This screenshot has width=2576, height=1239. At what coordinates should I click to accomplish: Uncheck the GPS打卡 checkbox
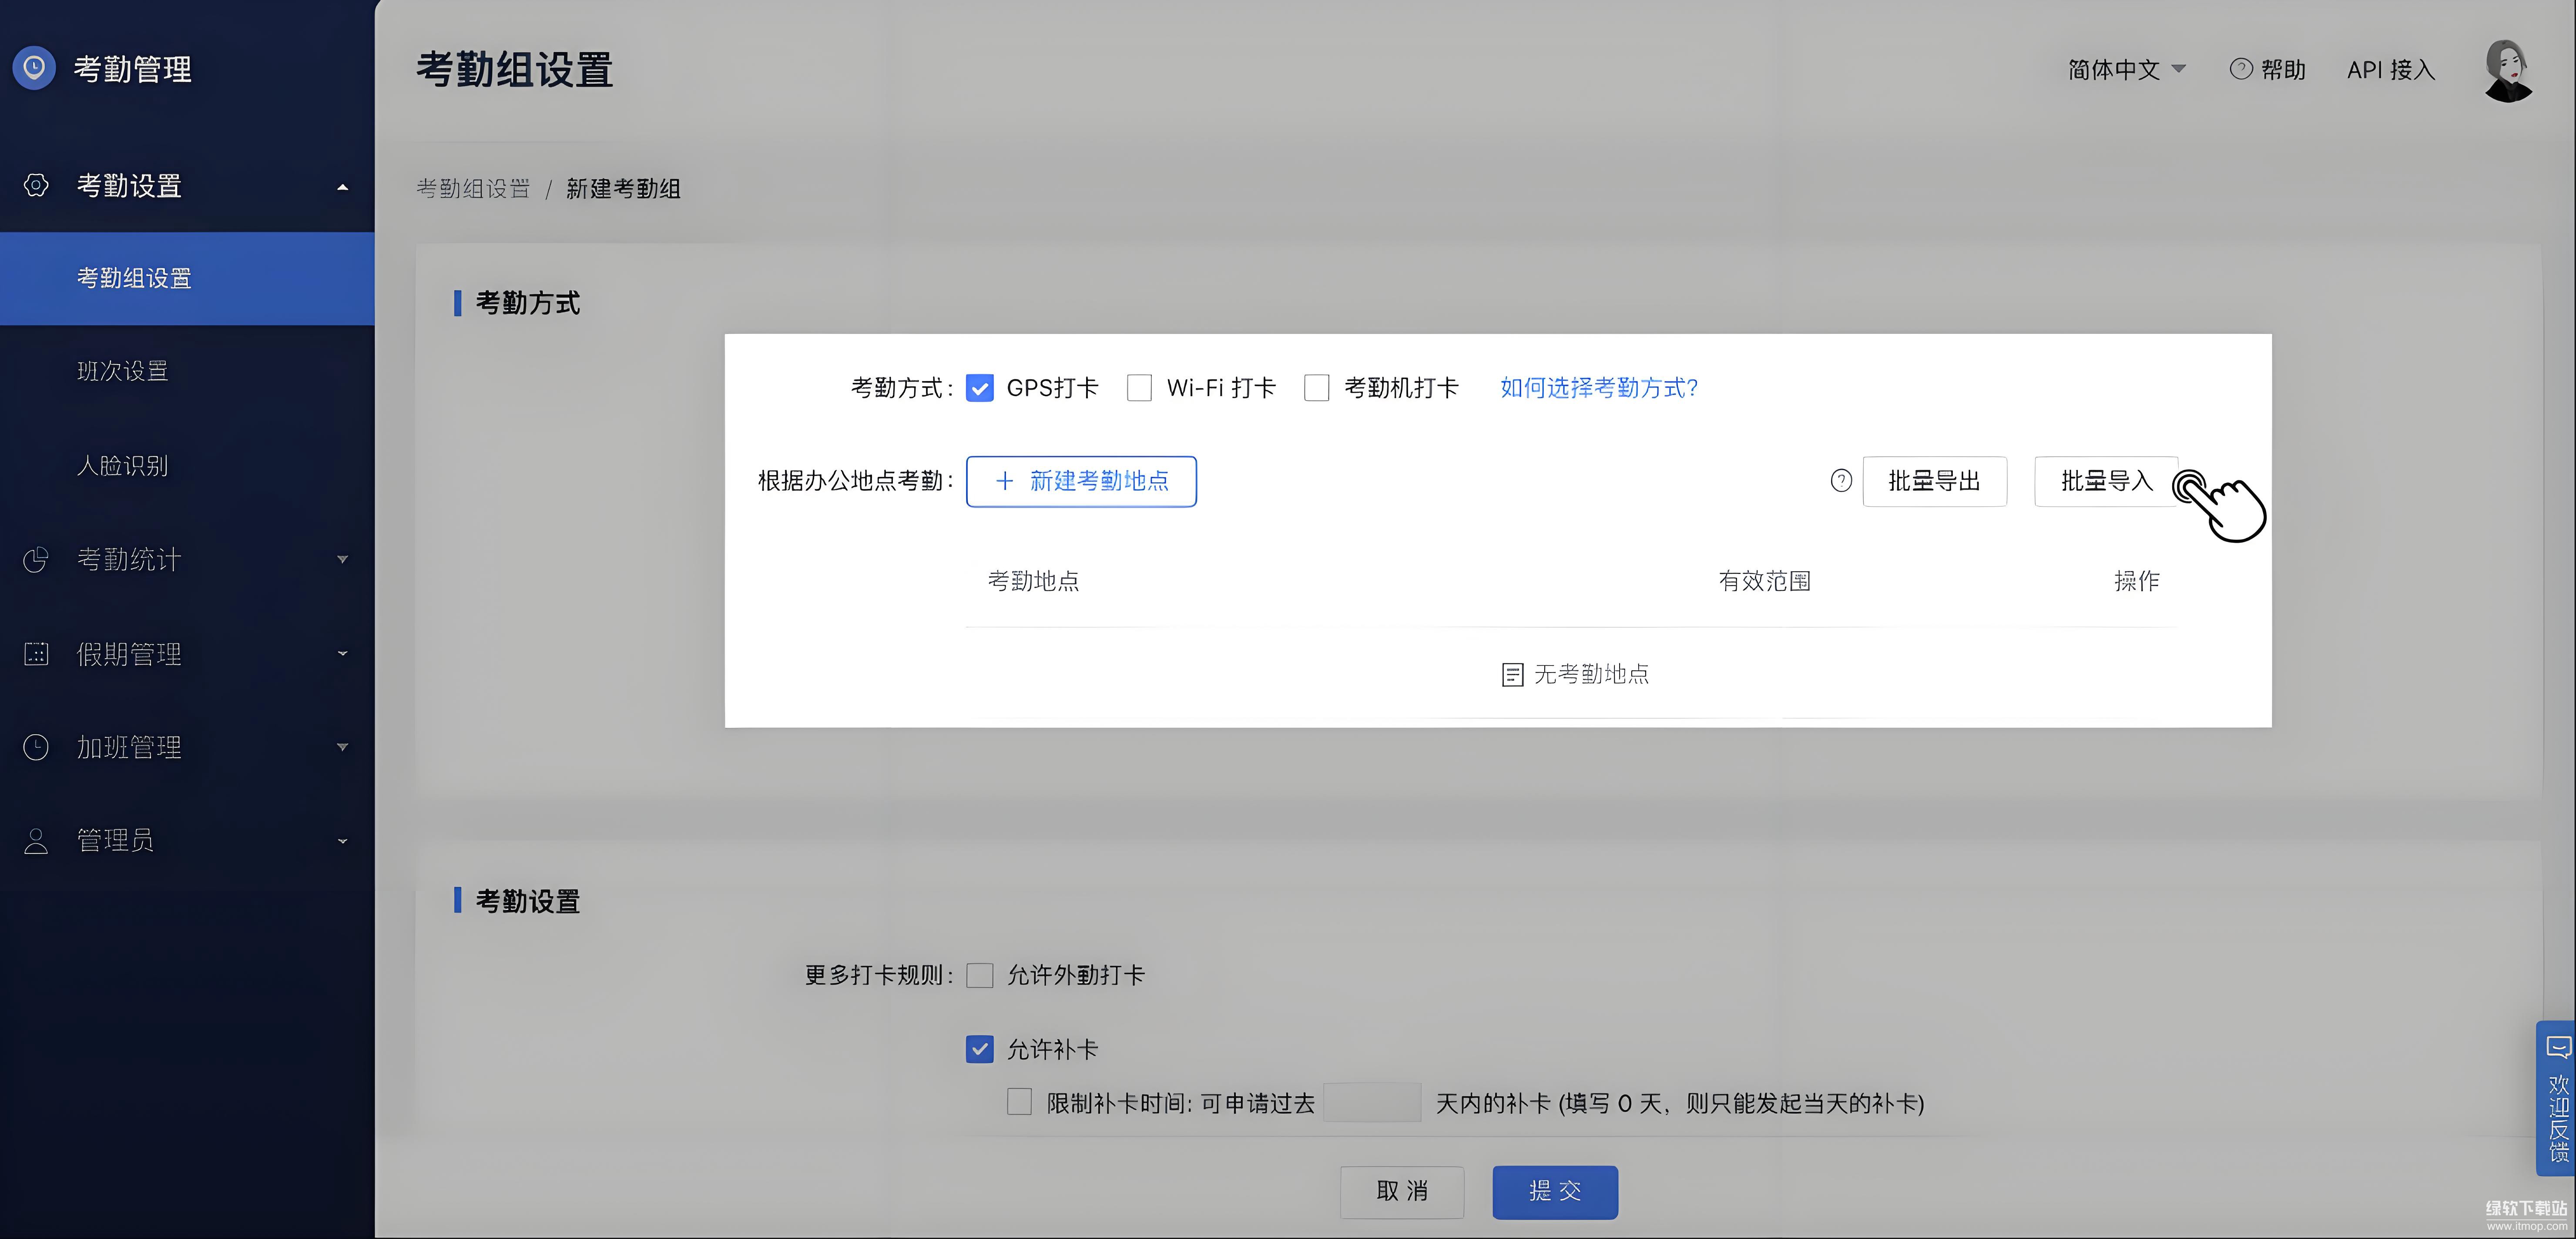tap(980, 388)
